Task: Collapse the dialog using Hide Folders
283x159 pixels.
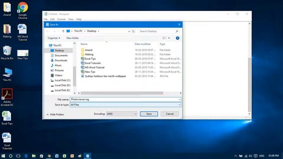Action: pos(55,114)
